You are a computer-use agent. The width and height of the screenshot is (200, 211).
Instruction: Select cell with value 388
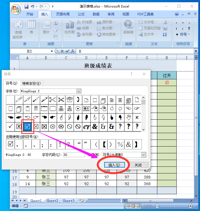[x=147, y=177]
